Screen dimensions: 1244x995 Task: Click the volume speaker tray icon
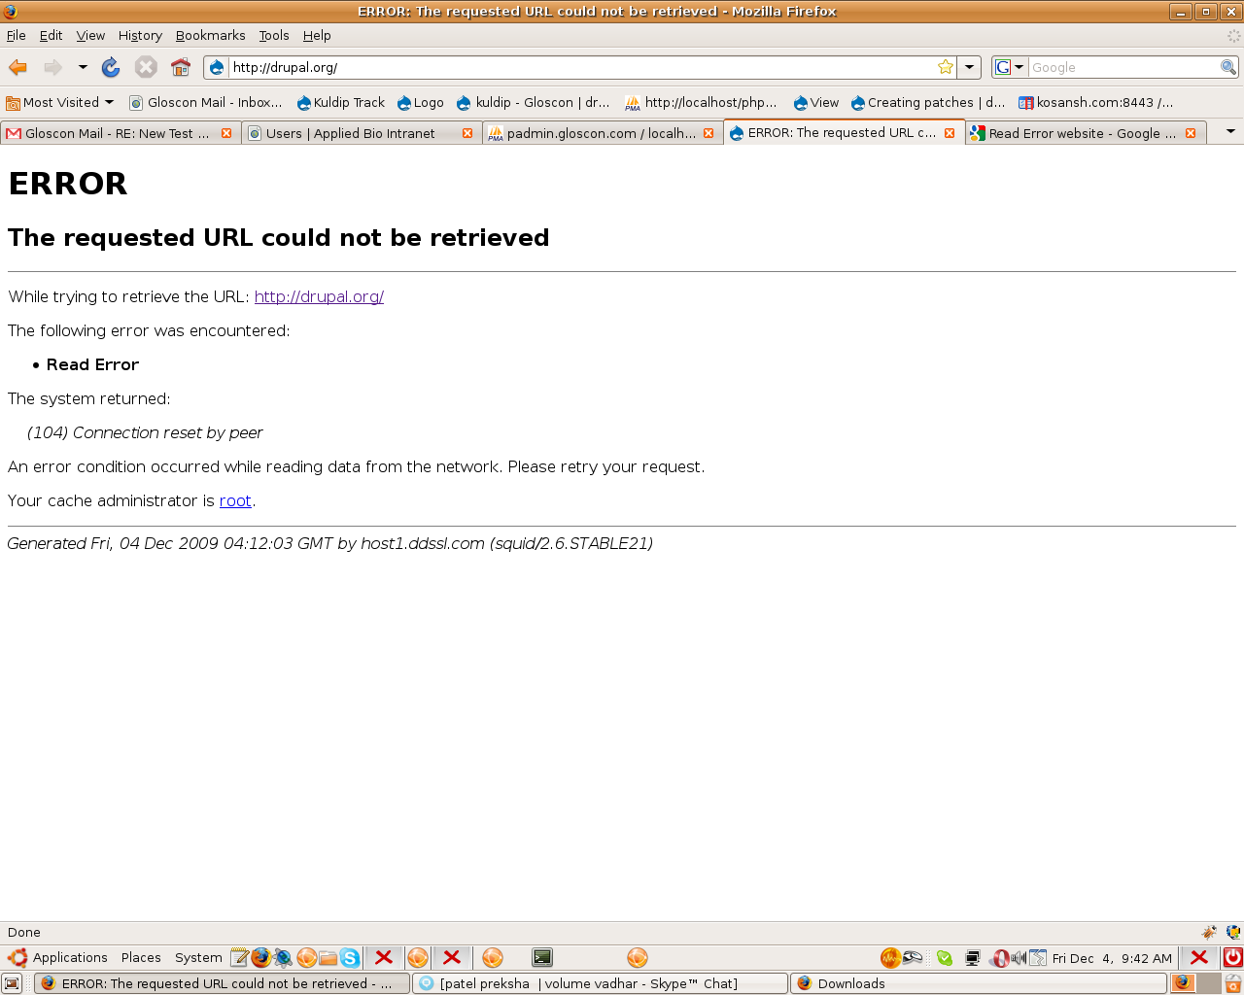[x=1019, y=957]
